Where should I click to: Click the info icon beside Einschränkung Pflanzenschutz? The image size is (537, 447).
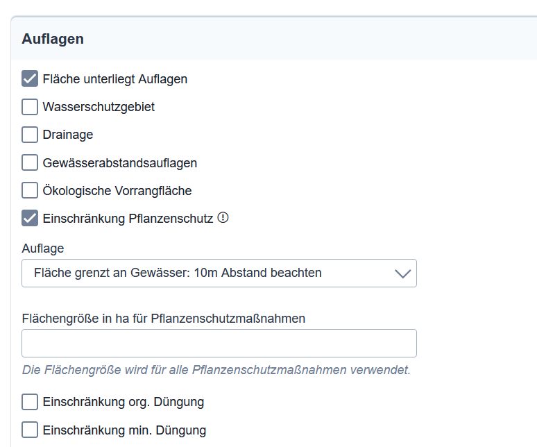(223, 217)
